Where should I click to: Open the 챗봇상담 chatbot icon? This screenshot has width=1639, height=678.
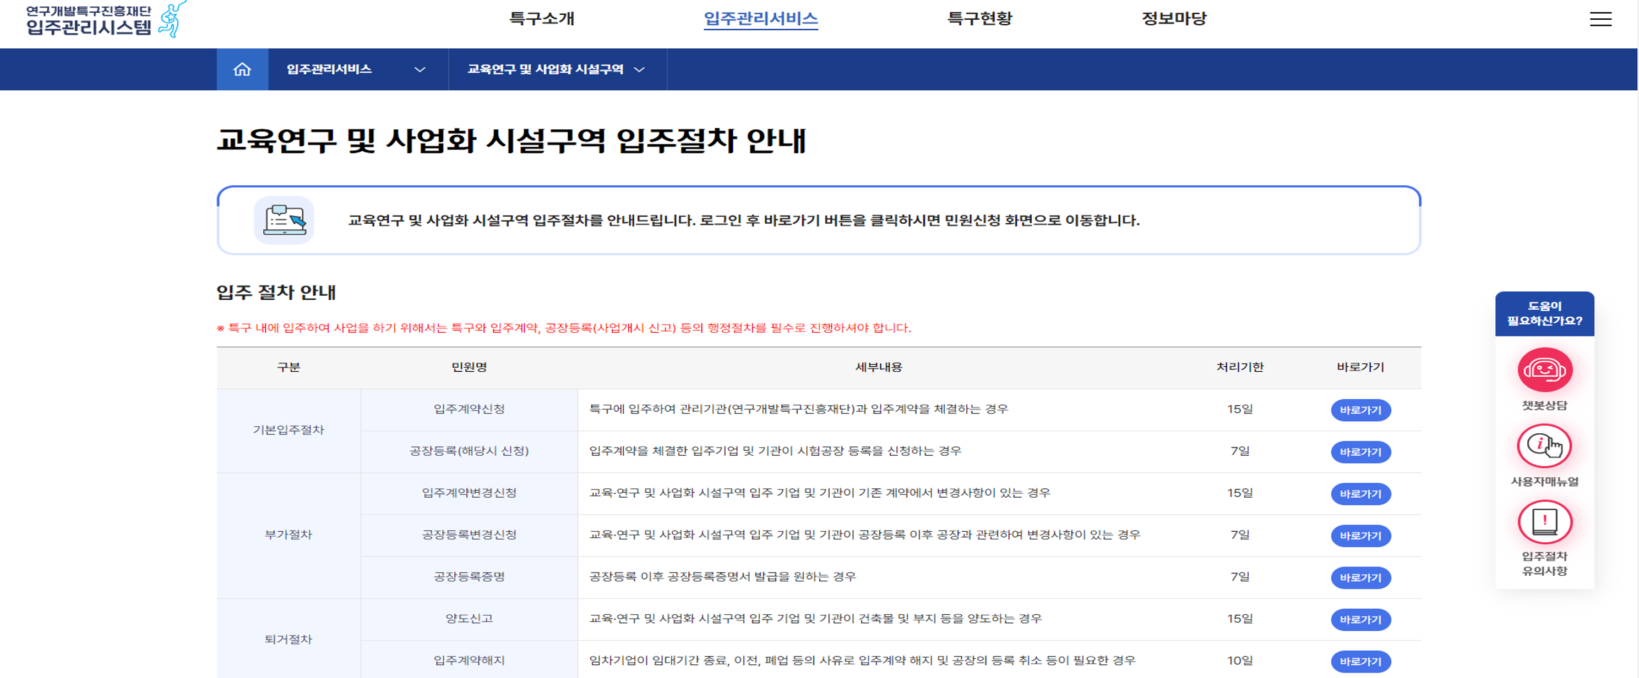point(1544,370)
